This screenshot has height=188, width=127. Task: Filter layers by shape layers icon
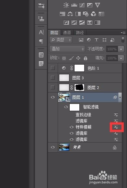104,40
